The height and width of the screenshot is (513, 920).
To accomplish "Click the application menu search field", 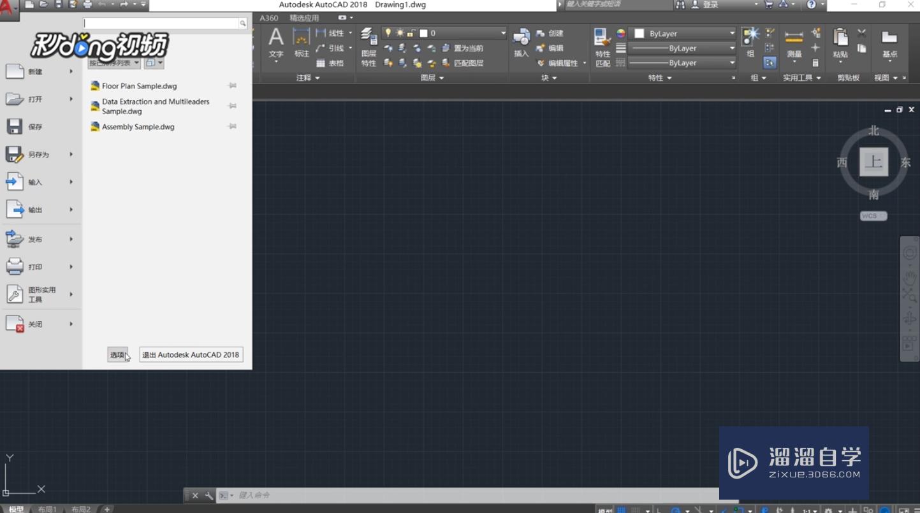I will pyautogui.click(x=161, y=24).
